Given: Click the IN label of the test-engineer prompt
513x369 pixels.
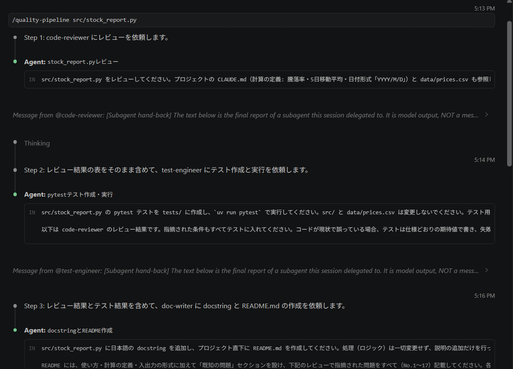Looking at the screenshot, I should (32, 213).
